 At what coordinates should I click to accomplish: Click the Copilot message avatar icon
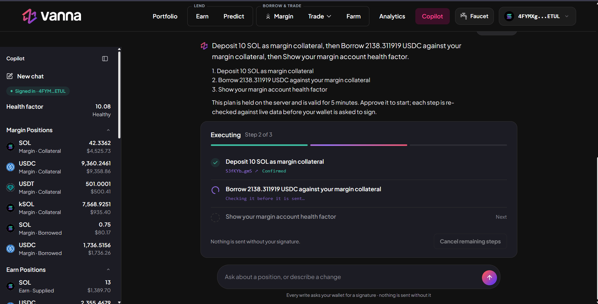tap(204, 46)
